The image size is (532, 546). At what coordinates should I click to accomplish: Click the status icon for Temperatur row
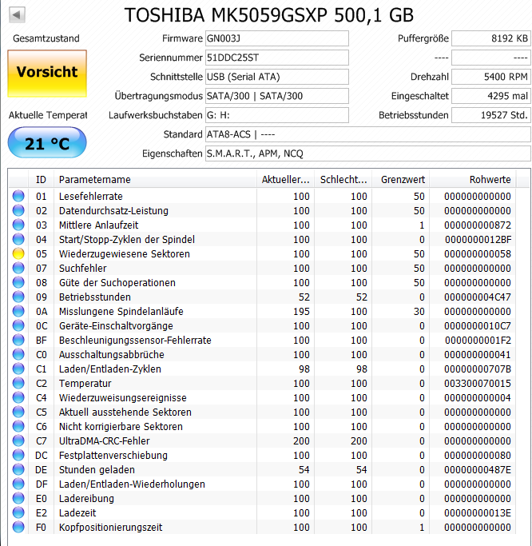tap(18, 384)
